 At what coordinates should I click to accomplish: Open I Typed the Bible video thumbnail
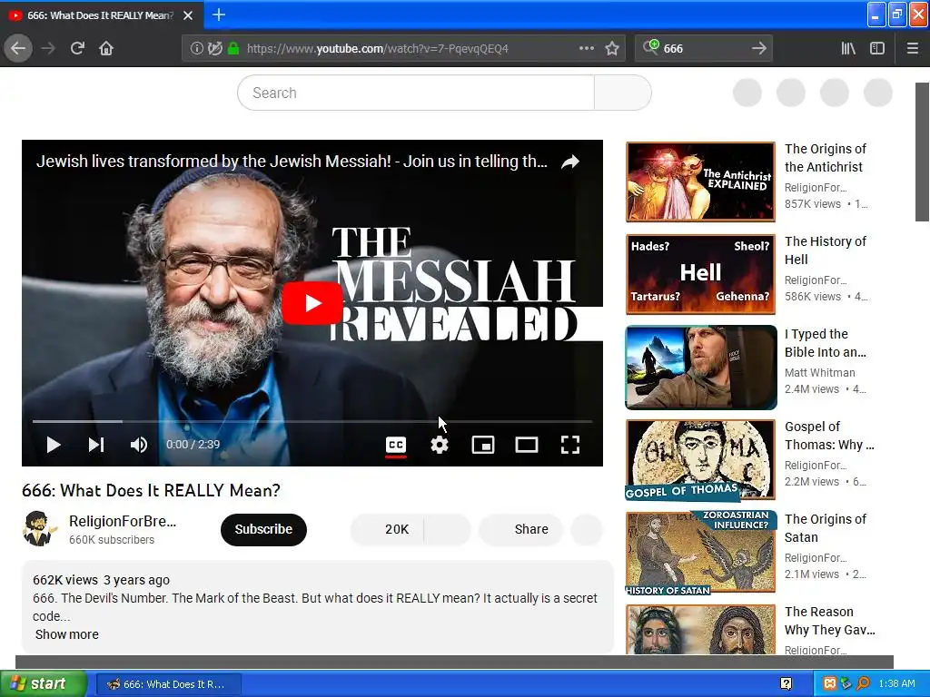click(700, 367)
